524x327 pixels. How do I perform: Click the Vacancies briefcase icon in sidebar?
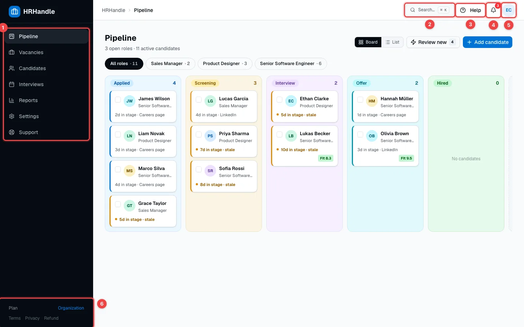pyautogui.click(x=12, y=52)
